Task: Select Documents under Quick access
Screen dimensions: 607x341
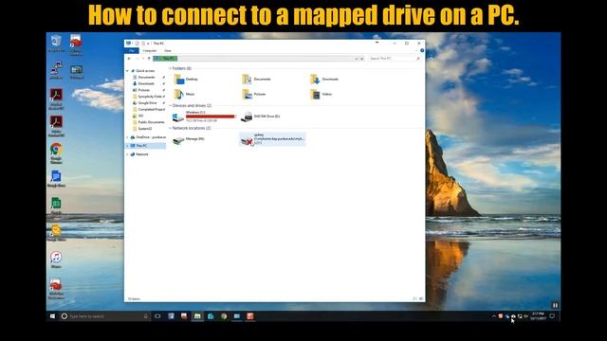Action: [146, 78]
